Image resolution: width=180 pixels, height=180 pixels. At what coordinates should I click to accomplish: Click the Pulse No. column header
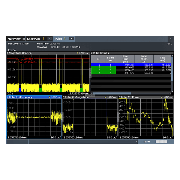[110, 59]
